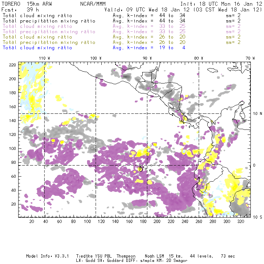Click the purple "Total precipitation mixing ratio" legend label
This screenshot has height=264, width=264.
point(49,32)
